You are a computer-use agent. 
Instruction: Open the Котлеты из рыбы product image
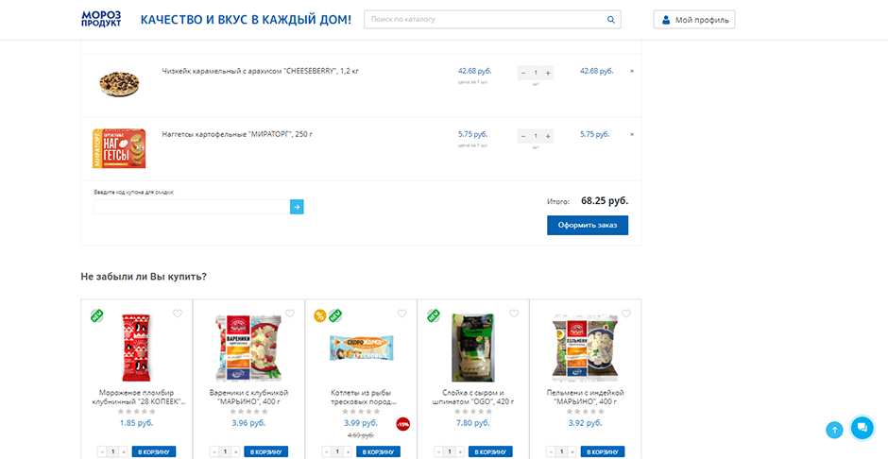(x=361, y=348)
